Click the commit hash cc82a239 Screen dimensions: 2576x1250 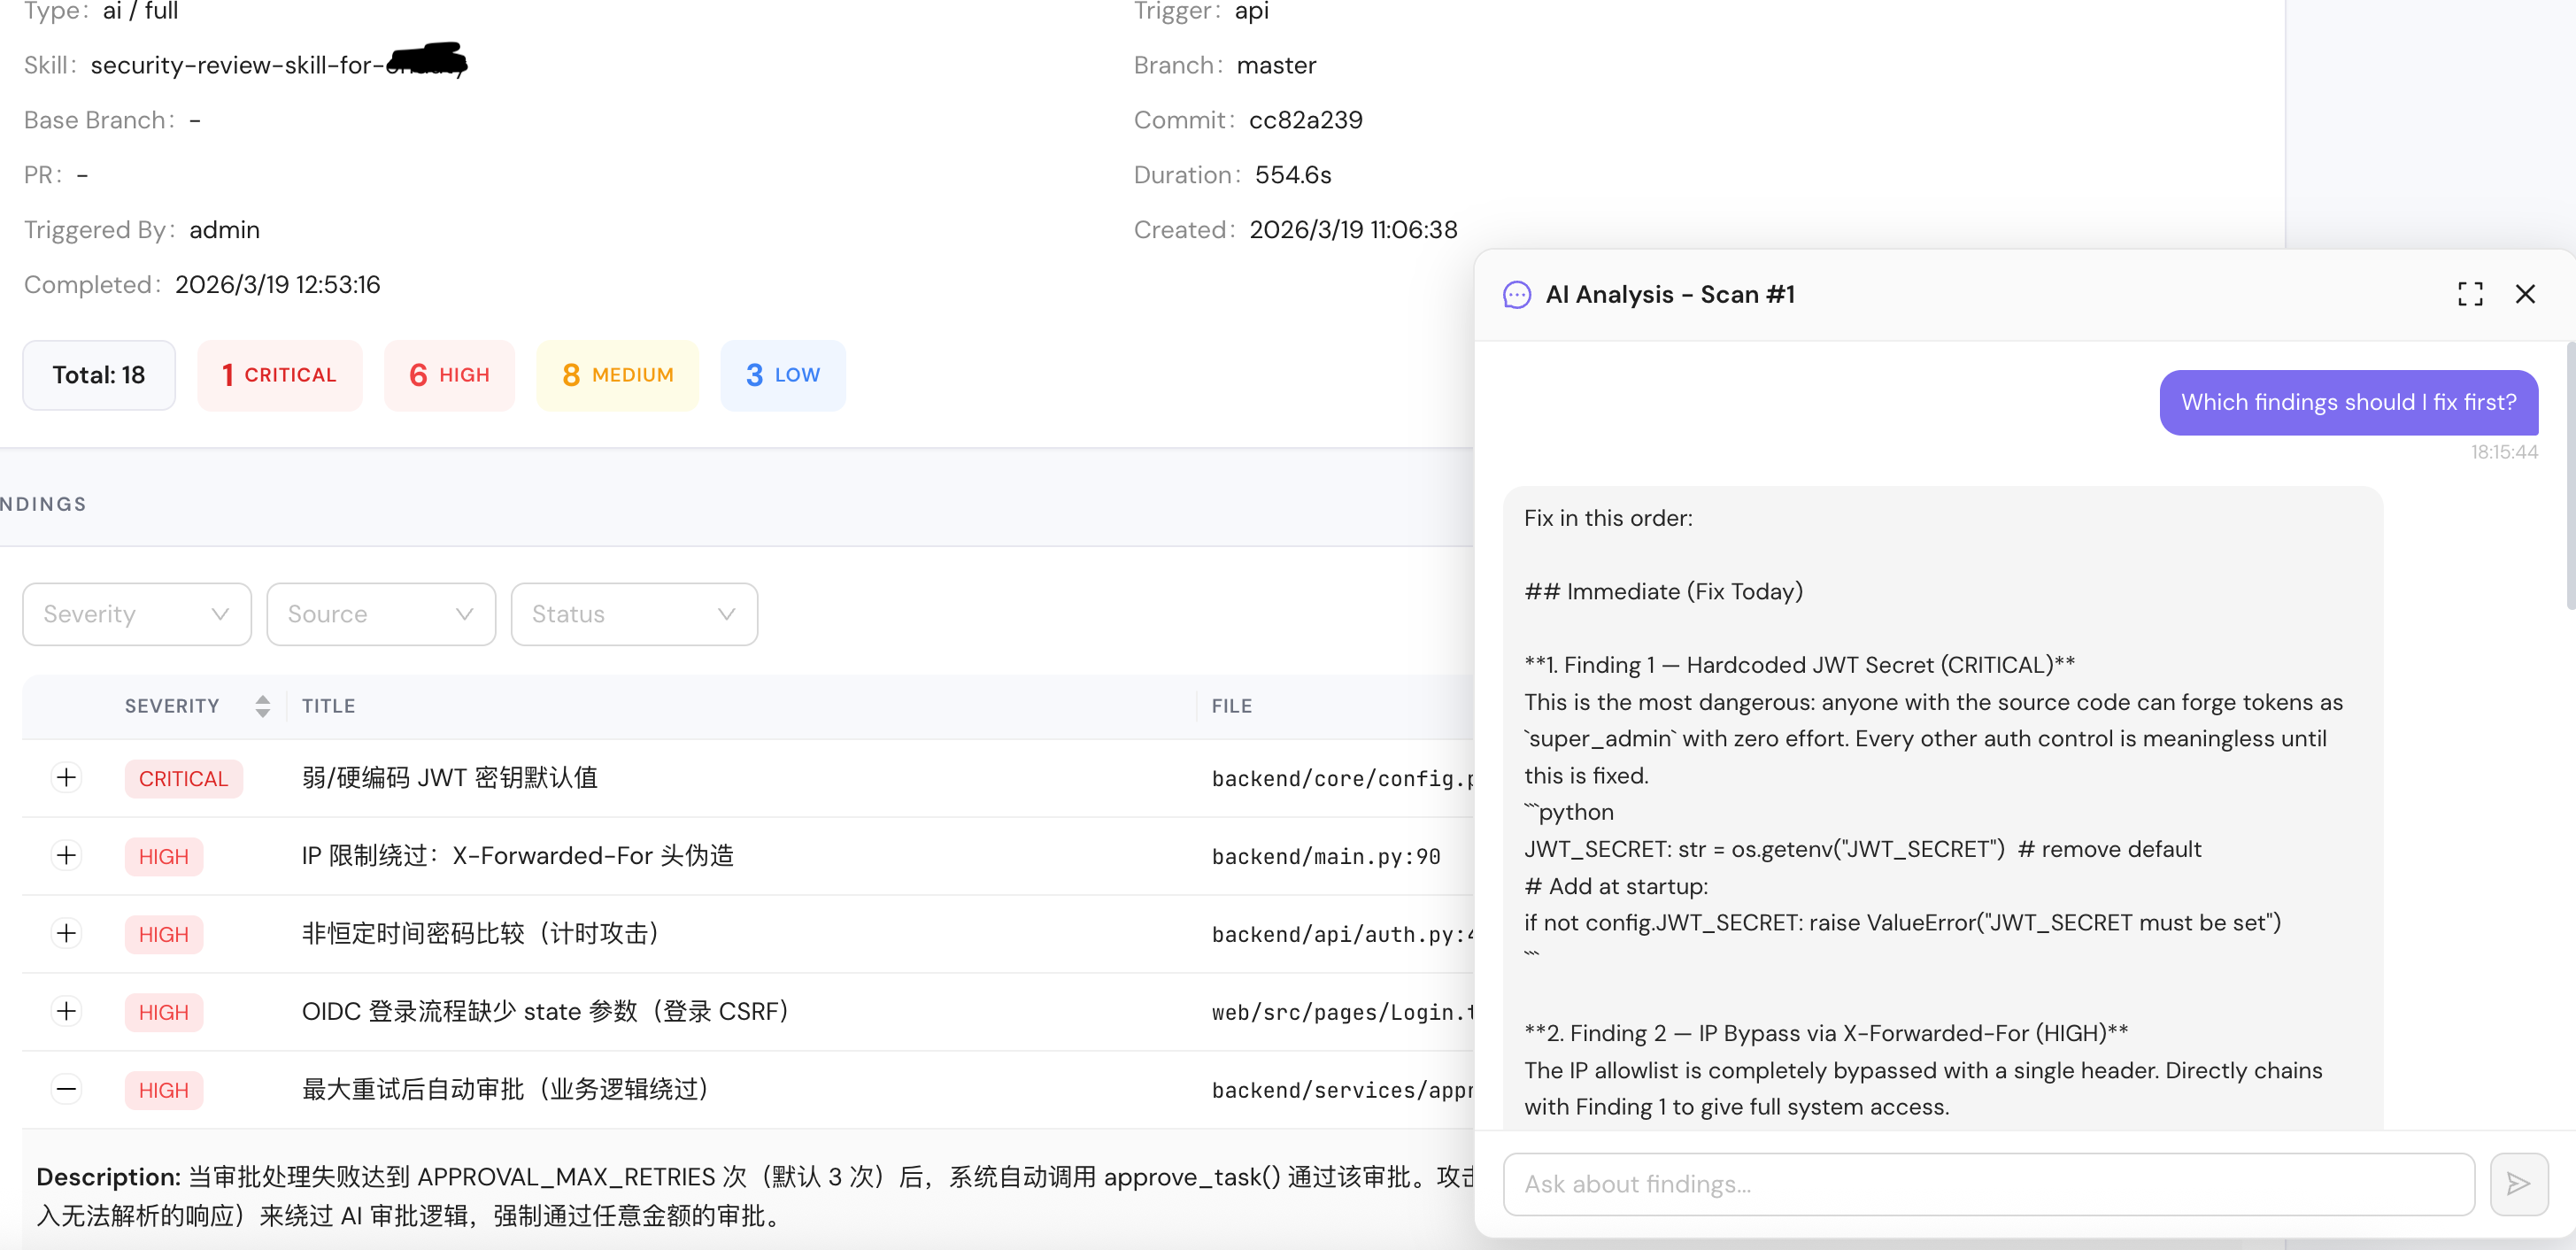tap(1305, 120)
